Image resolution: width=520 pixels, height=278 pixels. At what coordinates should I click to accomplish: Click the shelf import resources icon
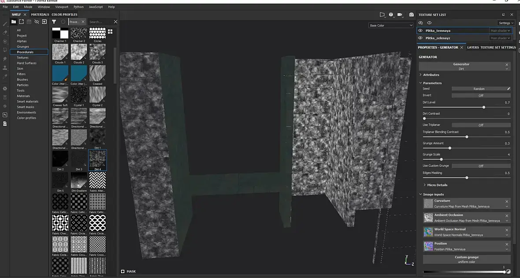(x=21, y=22)
